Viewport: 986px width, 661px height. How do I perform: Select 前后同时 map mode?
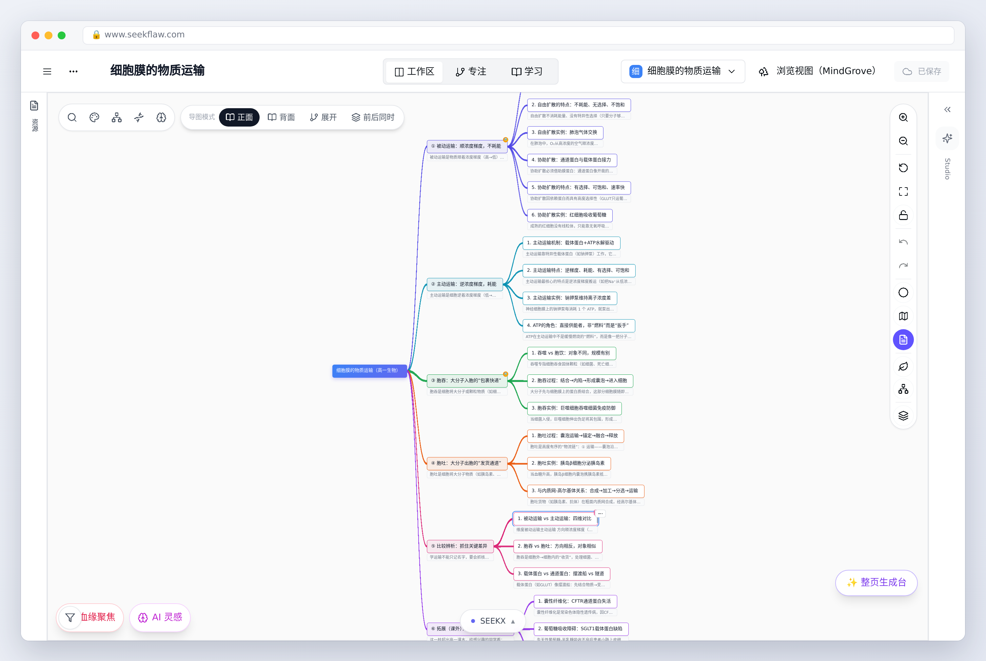click(x=373, y=117)
